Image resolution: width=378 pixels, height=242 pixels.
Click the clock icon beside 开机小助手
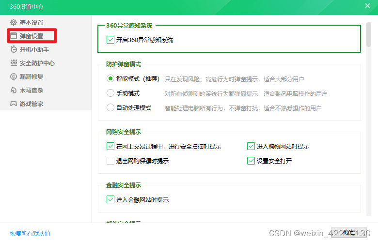tap(14, 49)
